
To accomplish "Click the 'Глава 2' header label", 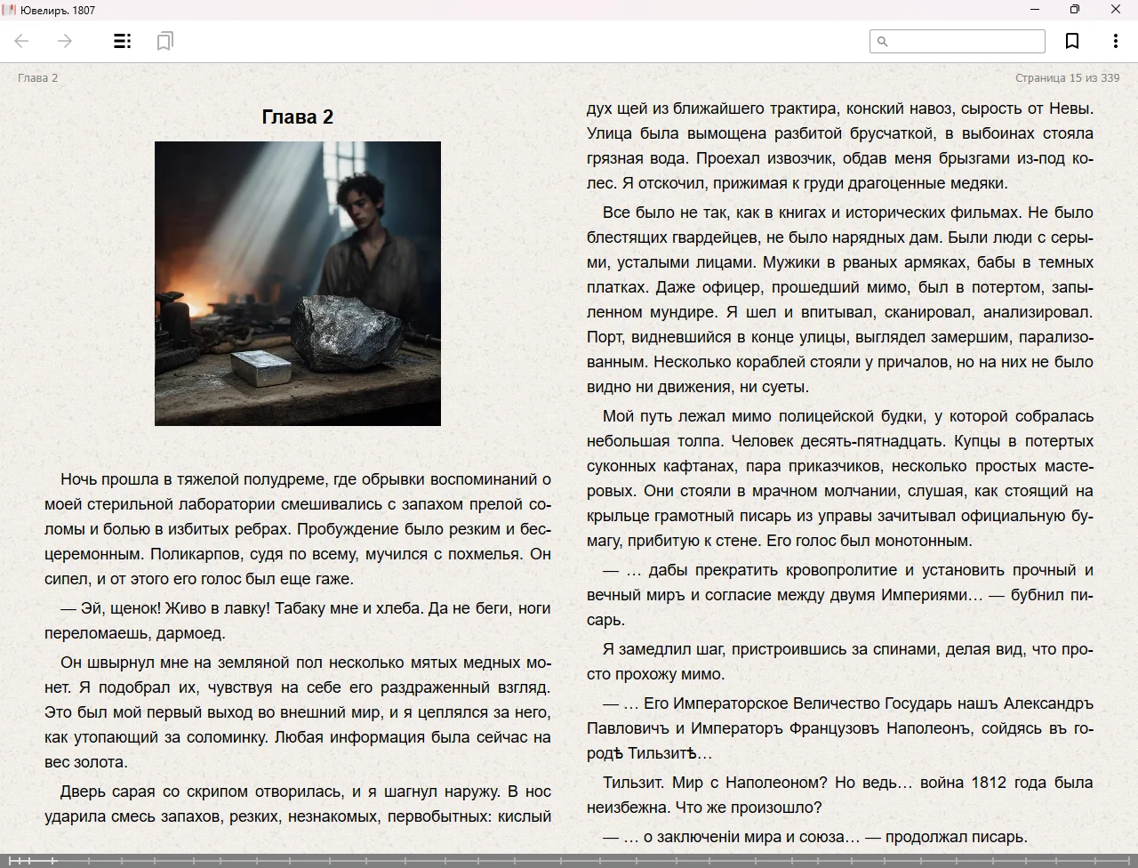I will tap(37, 77).
